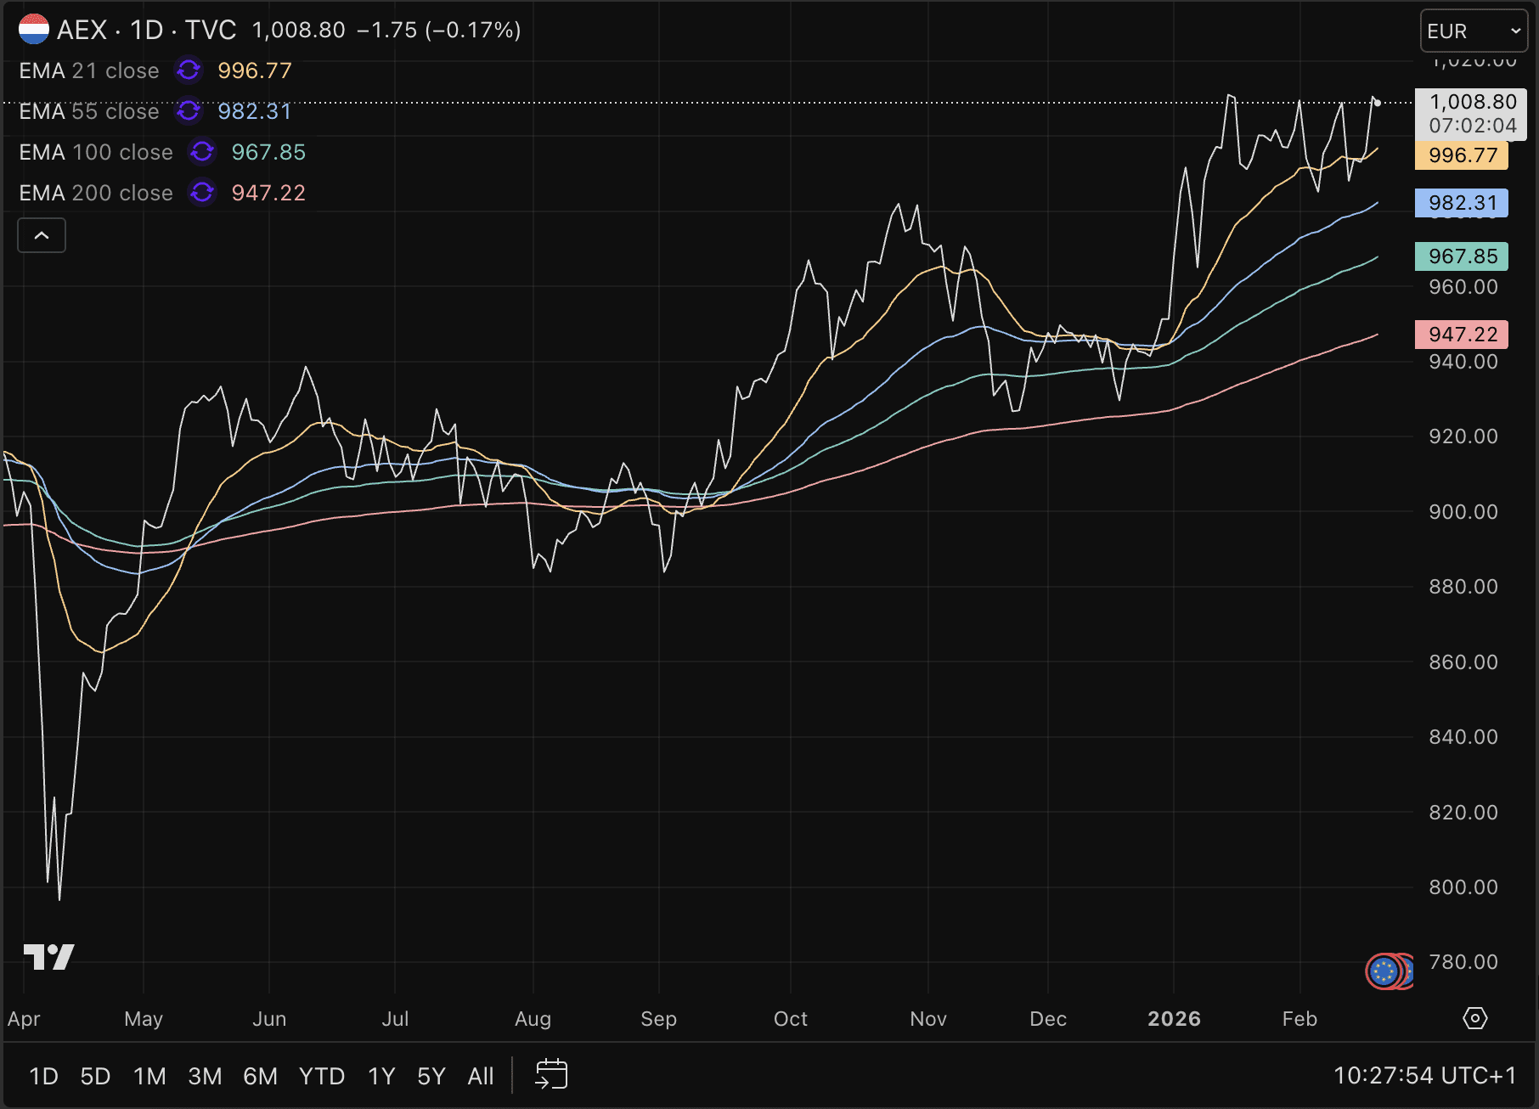Click the EMA 200 close legend label
Screen dimensions: 1539x1109
click(96, 193)
